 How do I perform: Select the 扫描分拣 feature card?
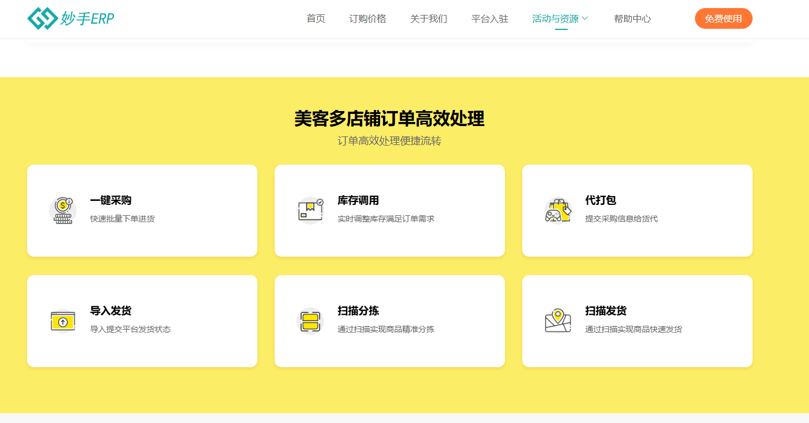(x=390, y=321)
